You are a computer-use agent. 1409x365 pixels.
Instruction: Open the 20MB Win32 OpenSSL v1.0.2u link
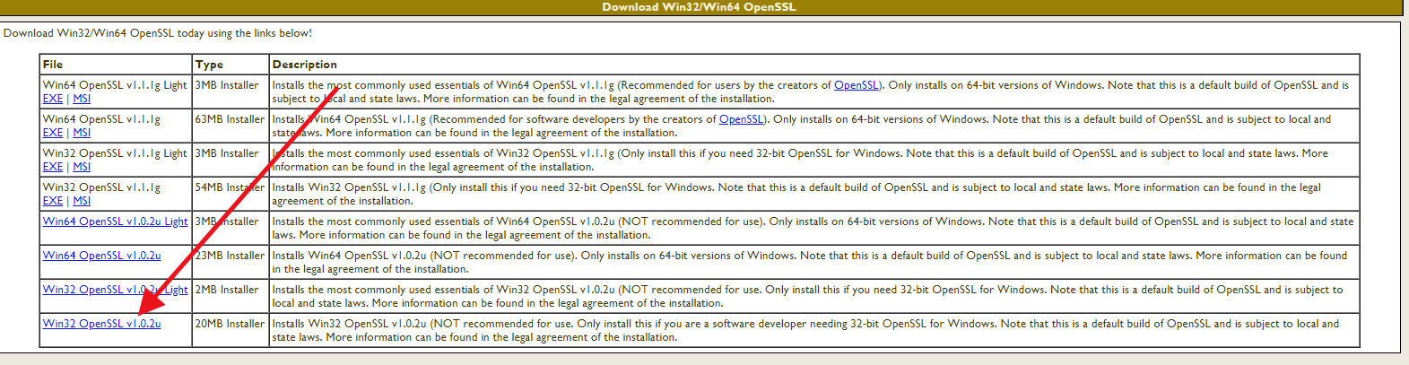[102, 324]
